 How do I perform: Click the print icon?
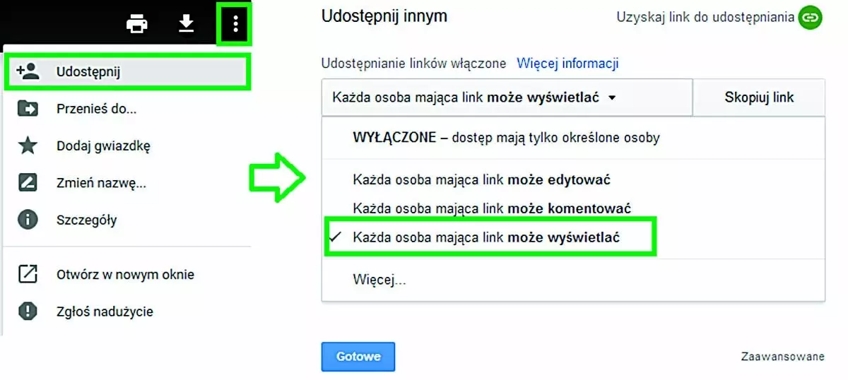[x=136, y=24]
